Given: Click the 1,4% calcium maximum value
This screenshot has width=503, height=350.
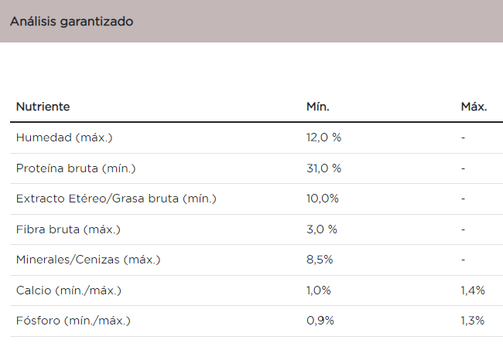Looking at the screenshot, I should pyautogui.click(x=472, y=291).
